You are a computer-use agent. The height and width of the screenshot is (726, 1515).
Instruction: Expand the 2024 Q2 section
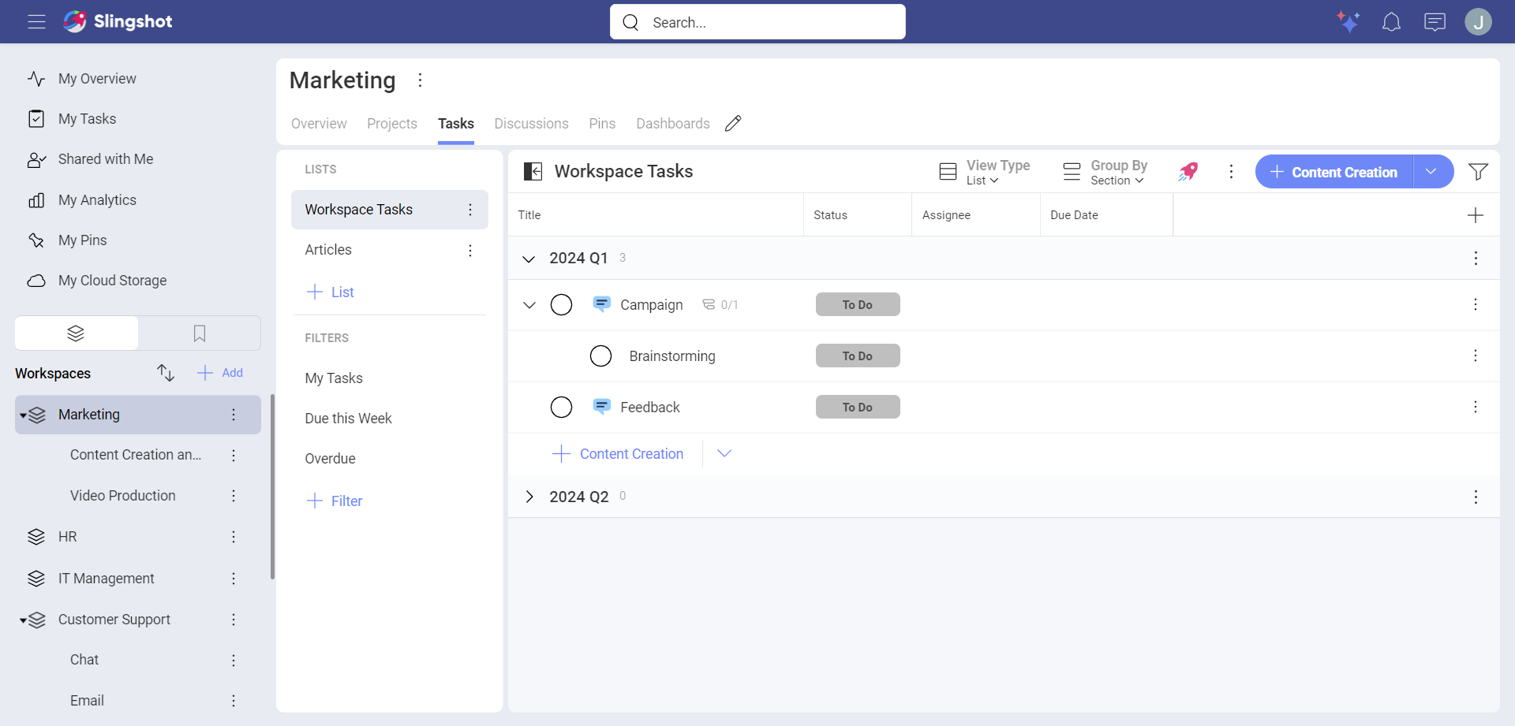529,497
